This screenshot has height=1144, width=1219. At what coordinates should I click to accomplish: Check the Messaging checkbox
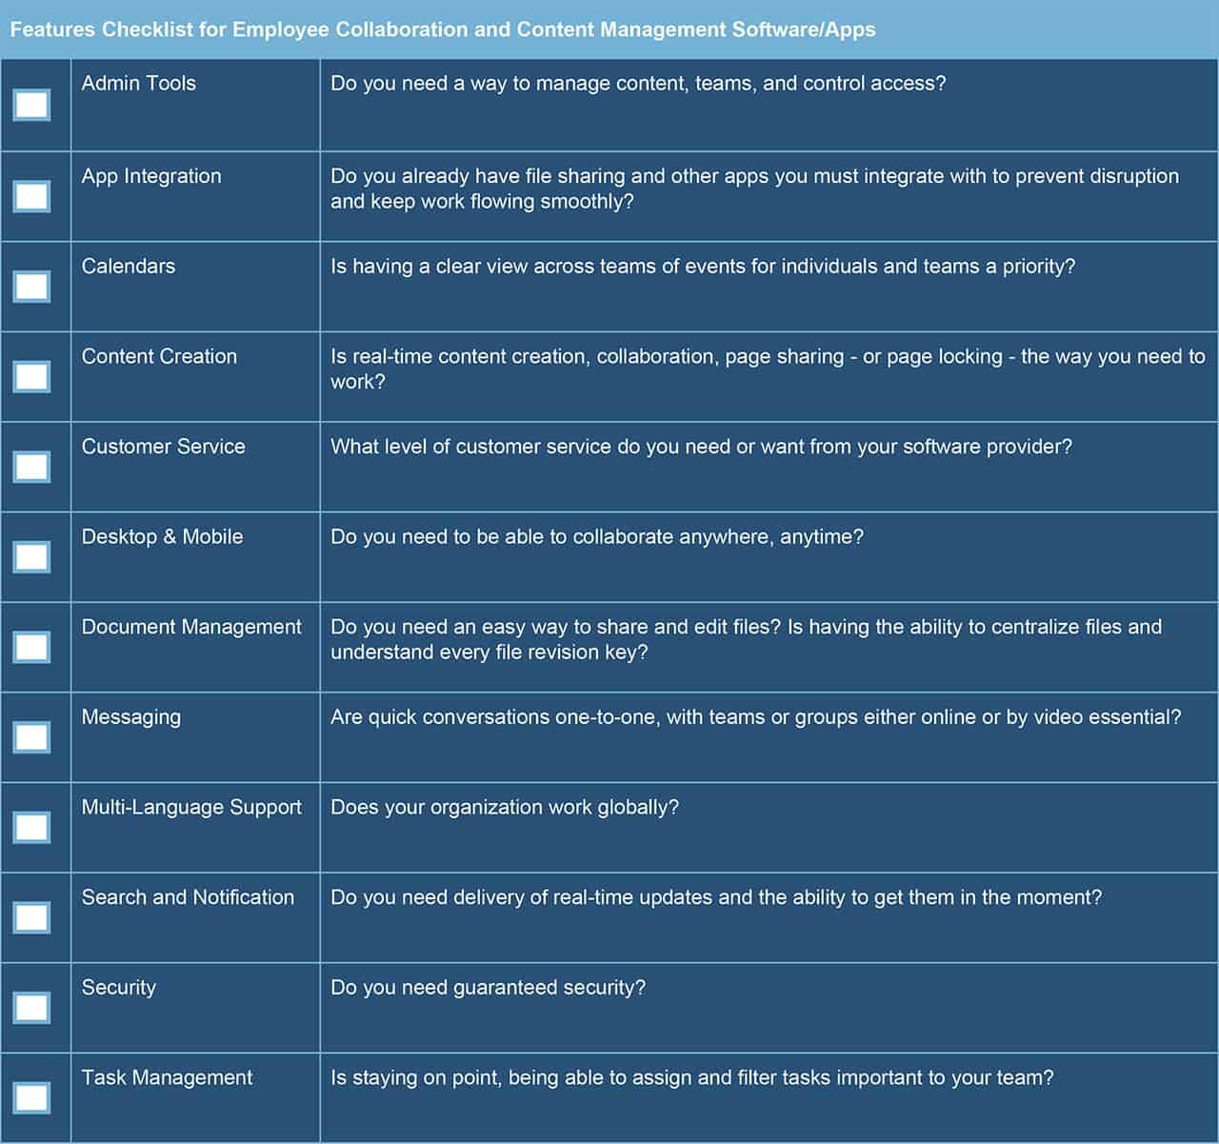coord(31,737)
